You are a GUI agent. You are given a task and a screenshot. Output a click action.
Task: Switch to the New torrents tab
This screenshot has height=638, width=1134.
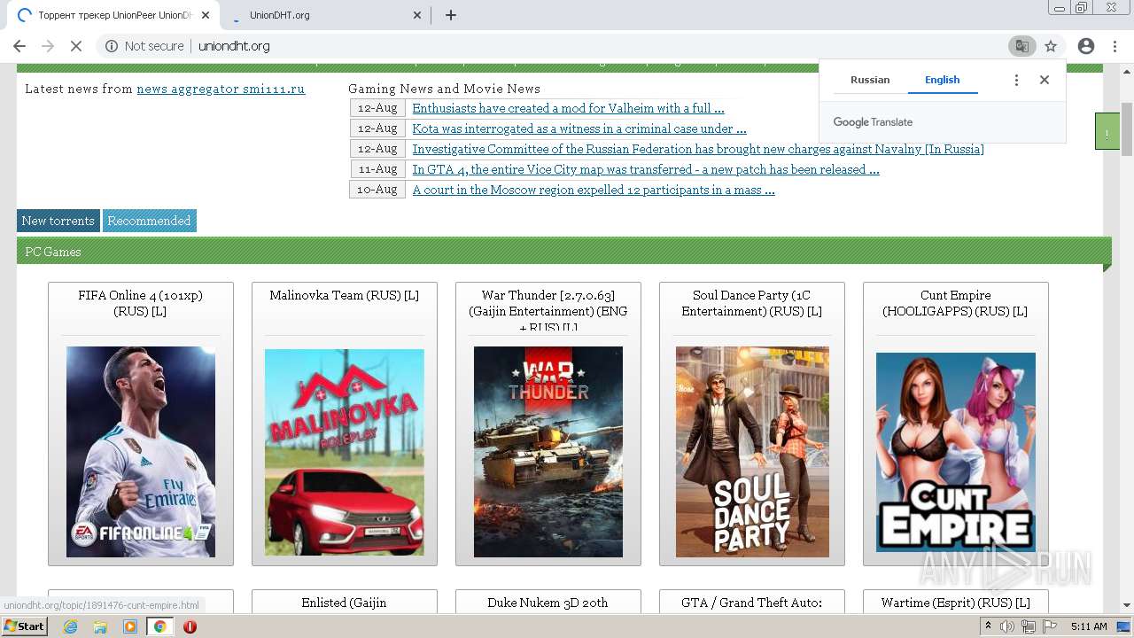(x=58, y=221)
